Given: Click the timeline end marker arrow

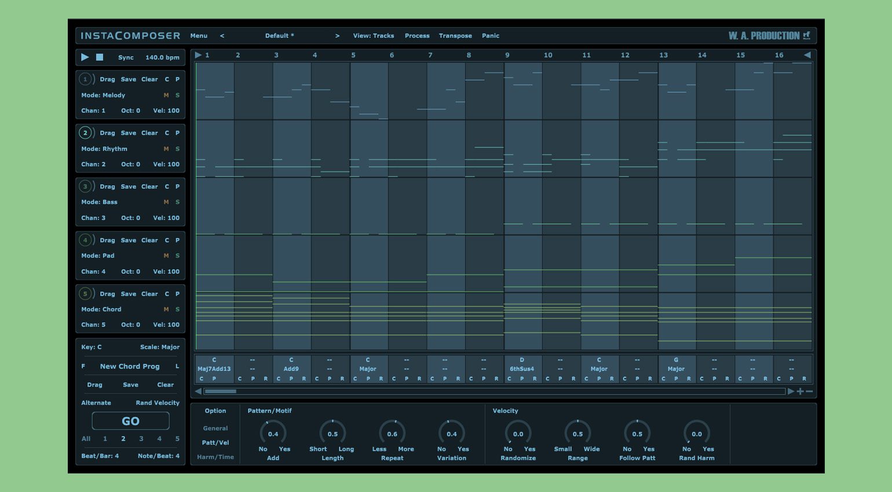Looking at the screenshot, I should 807,55.
